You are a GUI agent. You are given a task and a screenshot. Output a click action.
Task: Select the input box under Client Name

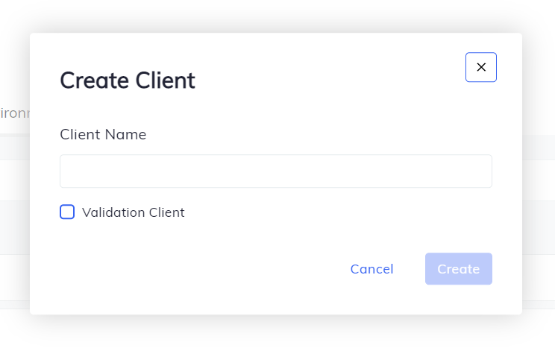pyautogui.click(x=275, y=171)
